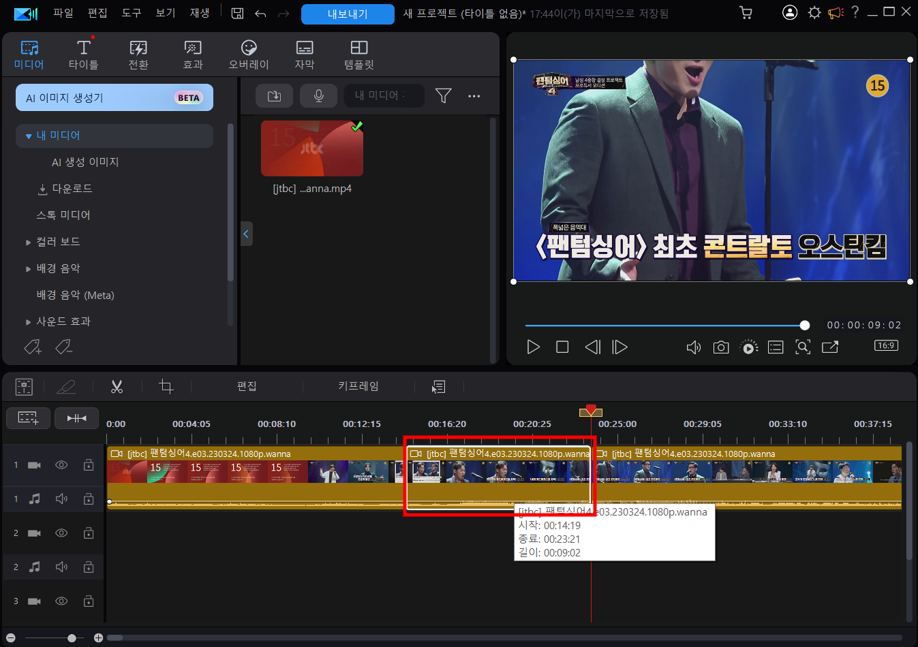Lock video track 1

click(x=89, y=465)
